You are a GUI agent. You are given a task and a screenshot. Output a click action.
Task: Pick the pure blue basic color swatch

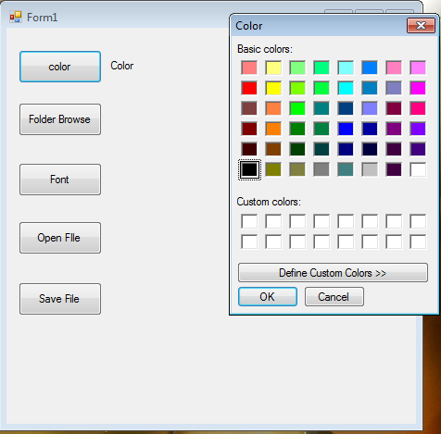point(346,129)
